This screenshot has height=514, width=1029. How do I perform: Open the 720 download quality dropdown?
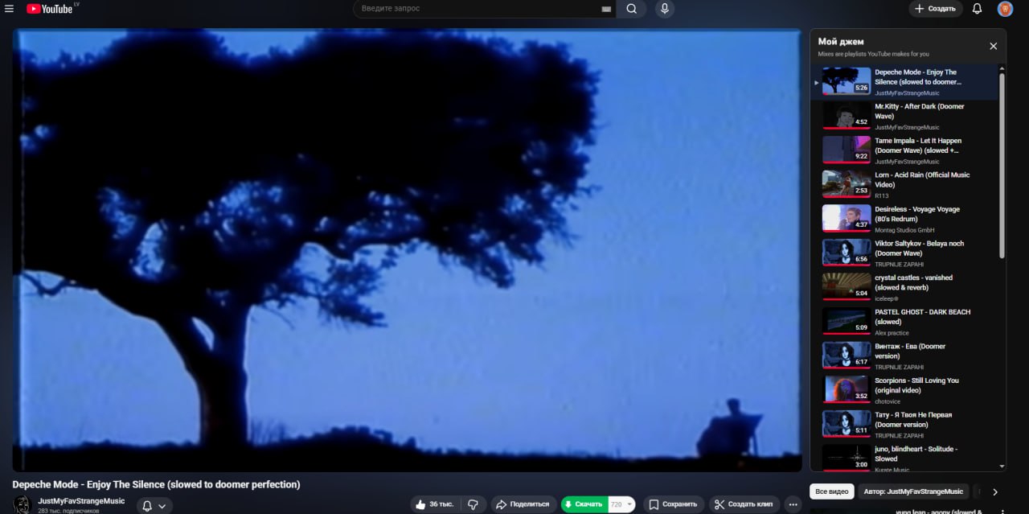[621, 504]
